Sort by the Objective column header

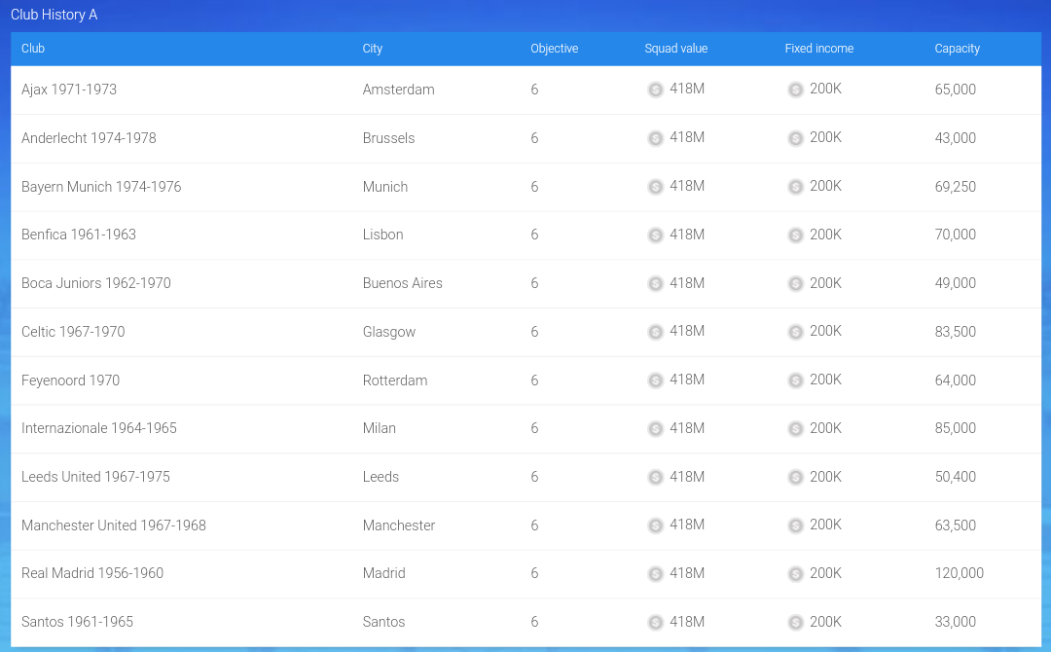[x=555, y=49]
